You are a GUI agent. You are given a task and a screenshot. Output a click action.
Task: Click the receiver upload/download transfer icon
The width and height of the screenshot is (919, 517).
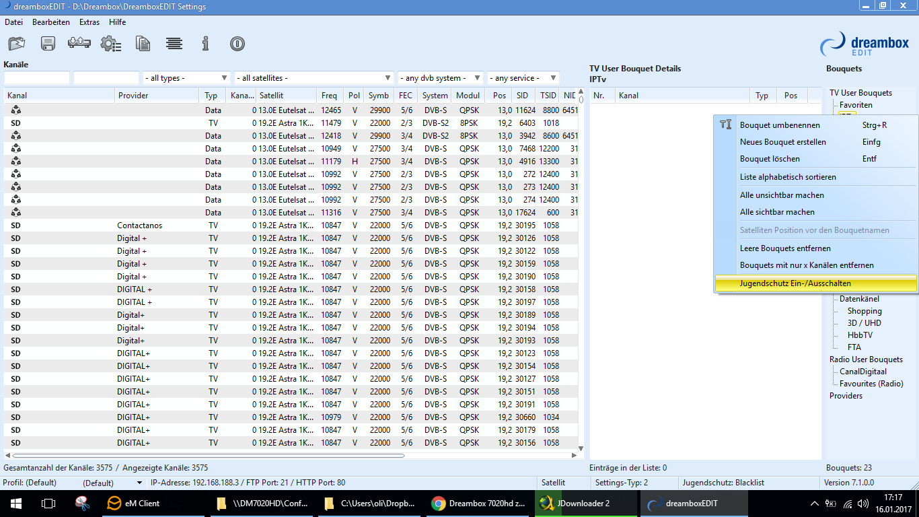79,44
